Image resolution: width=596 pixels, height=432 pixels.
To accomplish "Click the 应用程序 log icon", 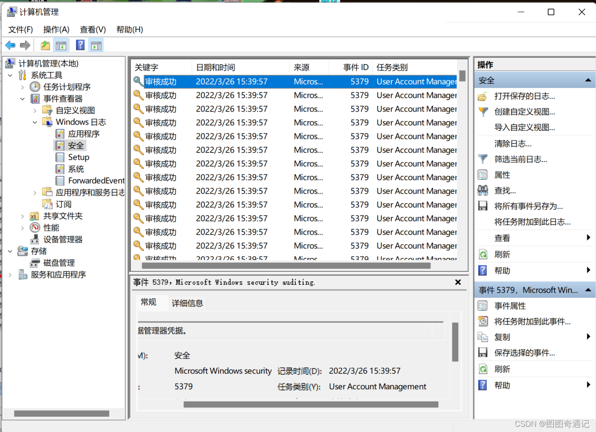I will coord(60,134).
